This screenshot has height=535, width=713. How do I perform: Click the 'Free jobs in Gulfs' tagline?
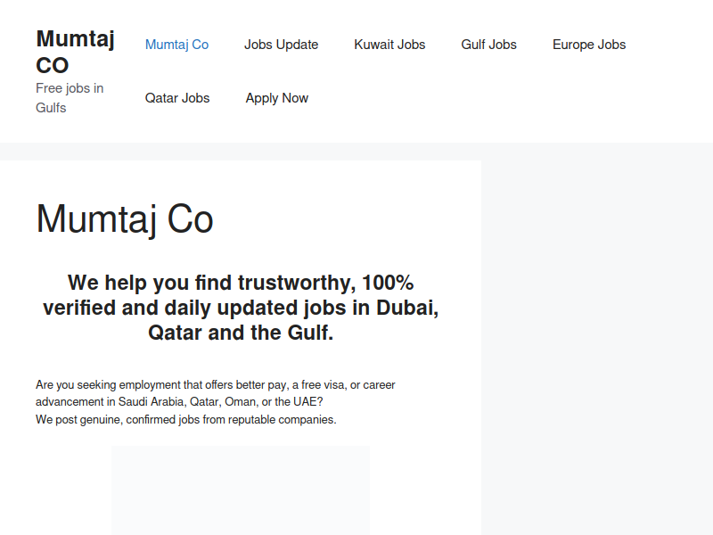point(70,98)
